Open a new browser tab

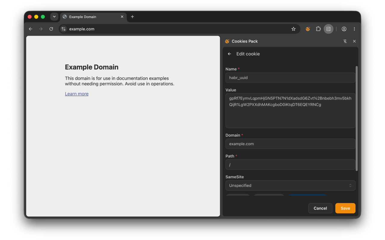132,17
